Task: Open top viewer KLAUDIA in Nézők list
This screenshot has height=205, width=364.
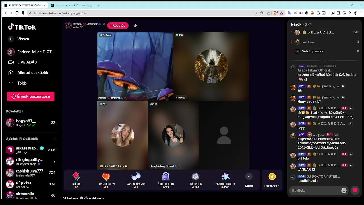Action: 325,32
